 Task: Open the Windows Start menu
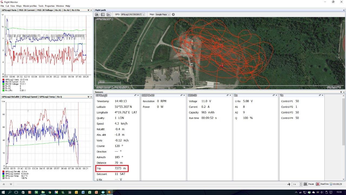pyautogui.click(x=3, y=192)
